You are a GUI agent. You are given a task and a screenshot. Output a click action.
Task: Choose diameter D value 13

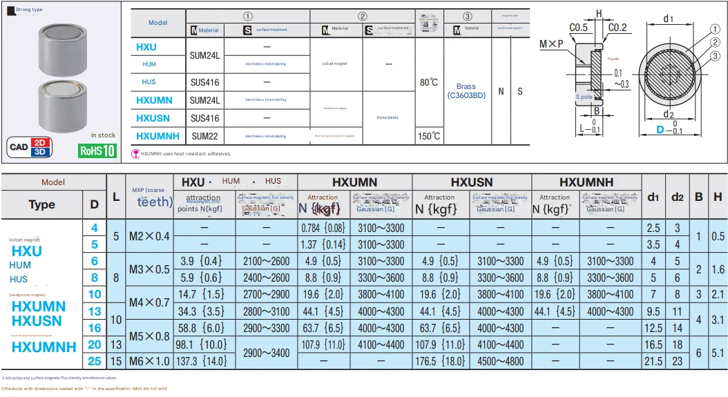(95, 311)
